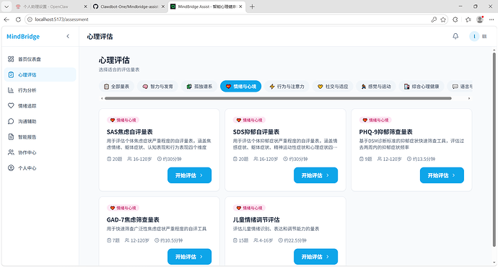Open the browser profile icon

click(480, 19)
